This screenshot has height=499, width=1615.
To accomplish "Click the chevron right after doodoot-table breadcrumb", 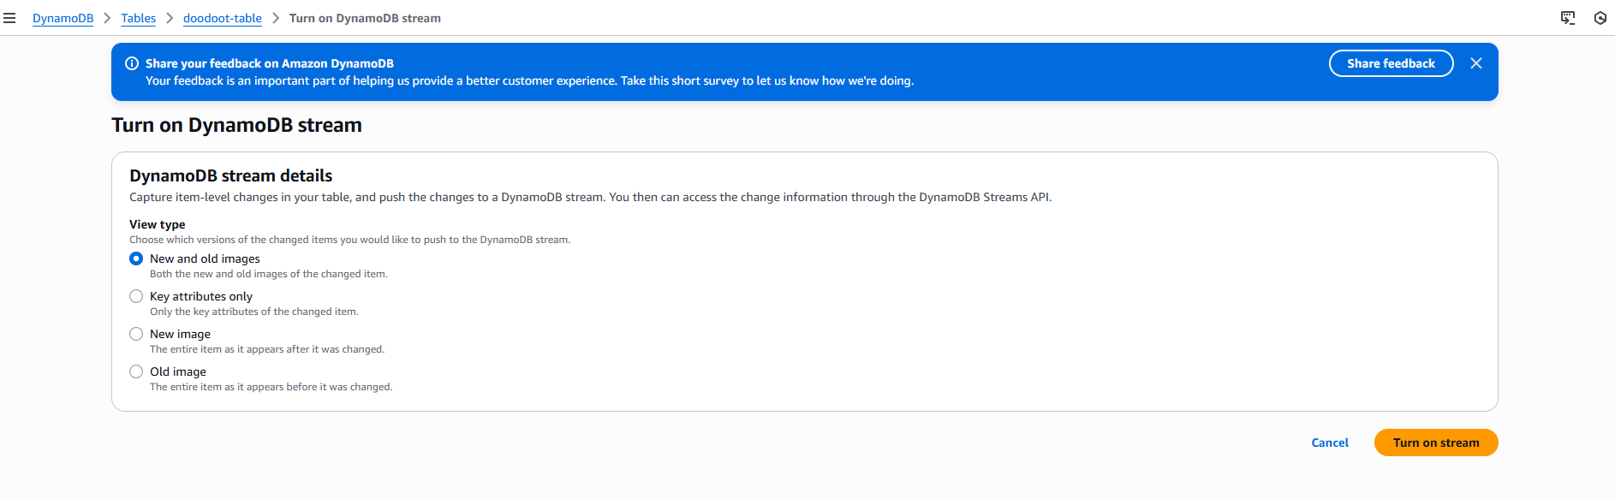I will 276,18.
